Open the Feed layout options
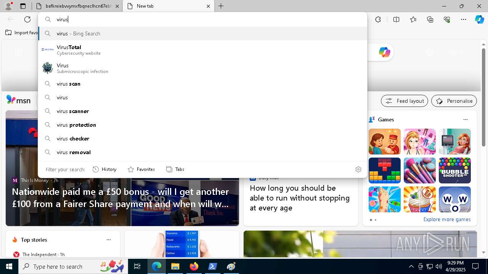 click(x=405, y=101)
